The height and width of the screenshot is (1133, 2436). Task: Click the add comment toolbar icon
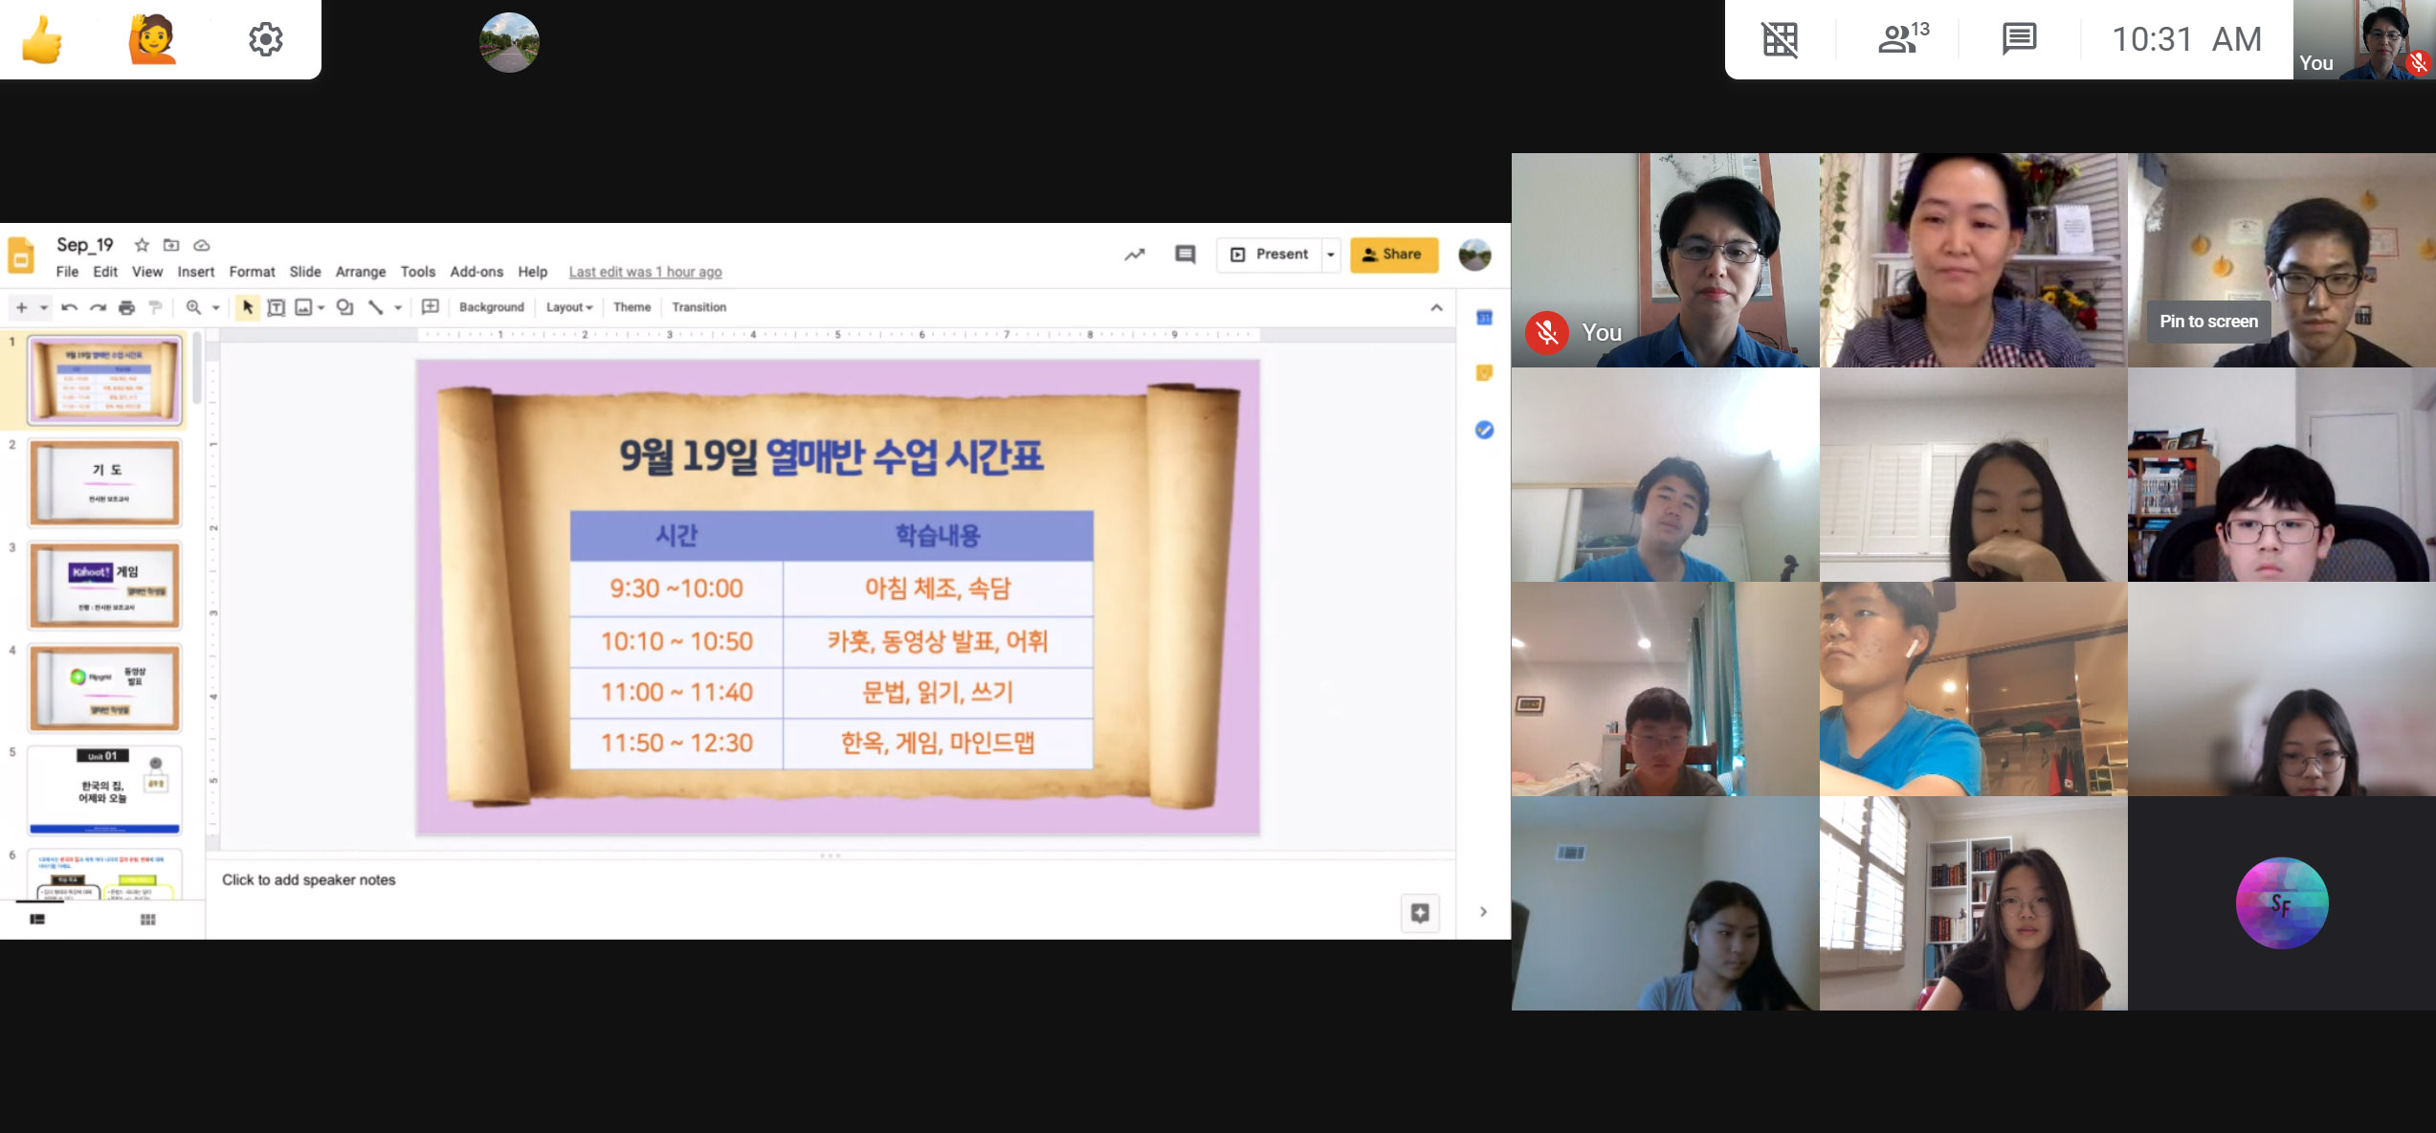[431, 307]
